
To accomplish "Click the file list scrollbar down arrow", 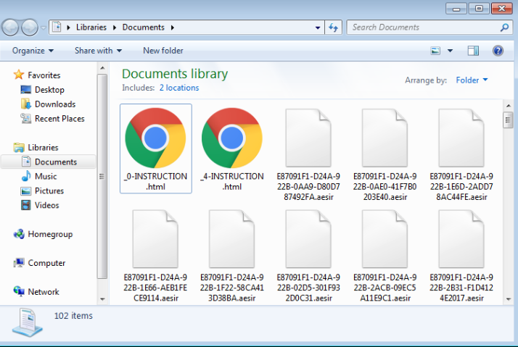I will coord(508,298).
